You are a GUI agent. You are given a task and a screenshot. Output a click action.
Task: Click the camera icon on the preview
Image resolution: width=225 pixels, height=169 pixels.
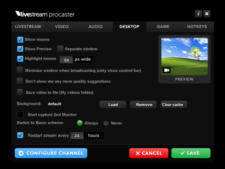167,70
